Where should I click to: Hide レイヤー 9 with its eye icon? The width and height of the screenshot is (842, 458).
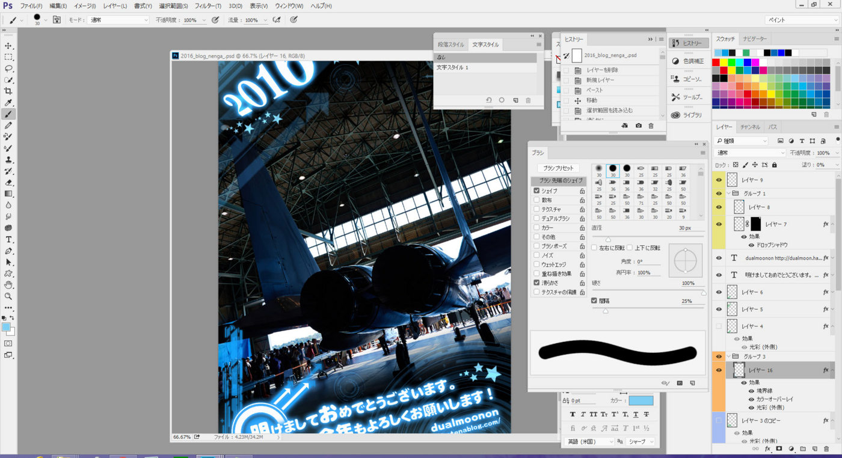point(719,180)
